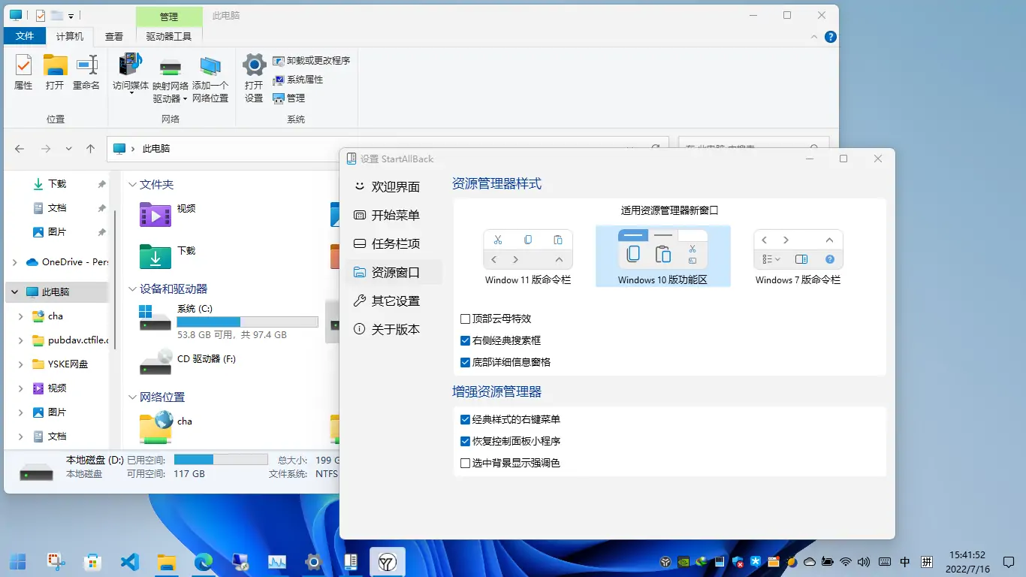Screen dimensions: 1026x577
Task: Expand OneDrive tree node arrow
Action: click(15, 262)
